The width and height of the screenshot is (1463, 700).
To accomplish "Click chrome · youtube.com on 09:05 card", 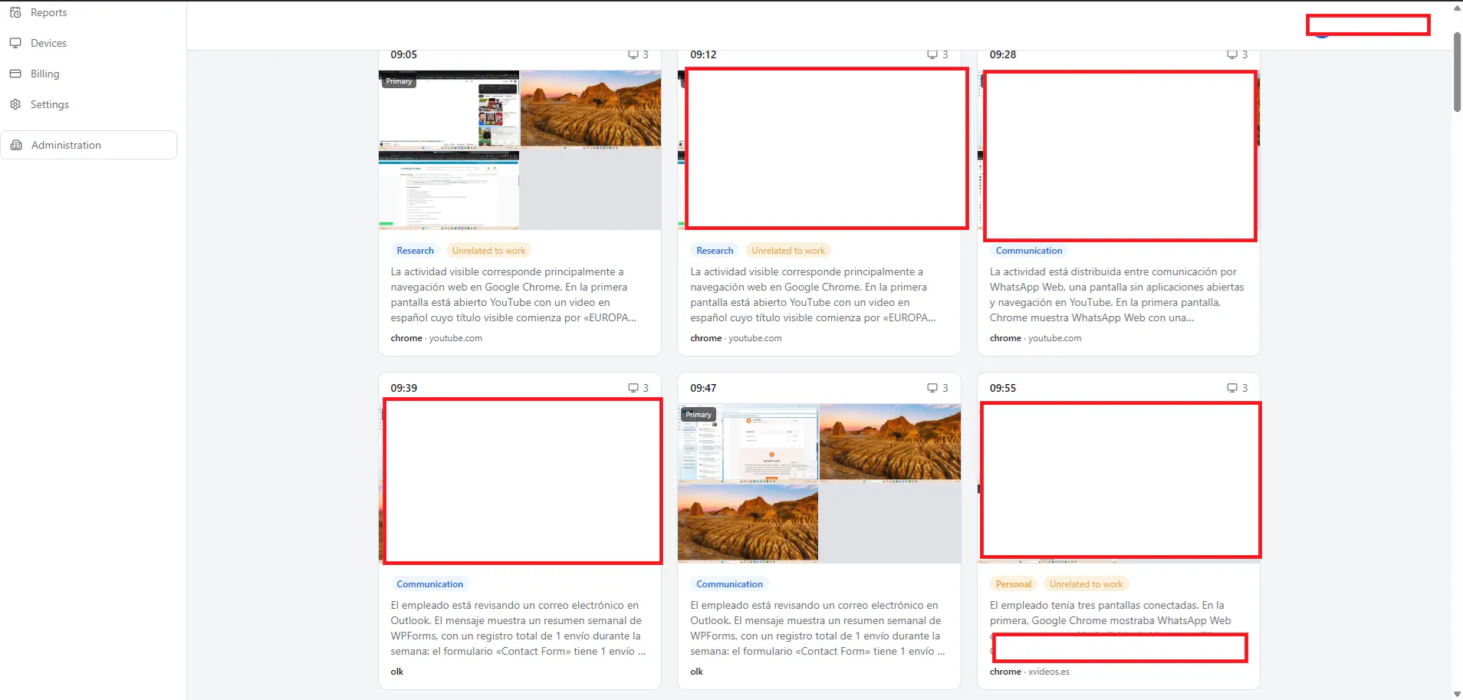I will (x=436, y=338).
